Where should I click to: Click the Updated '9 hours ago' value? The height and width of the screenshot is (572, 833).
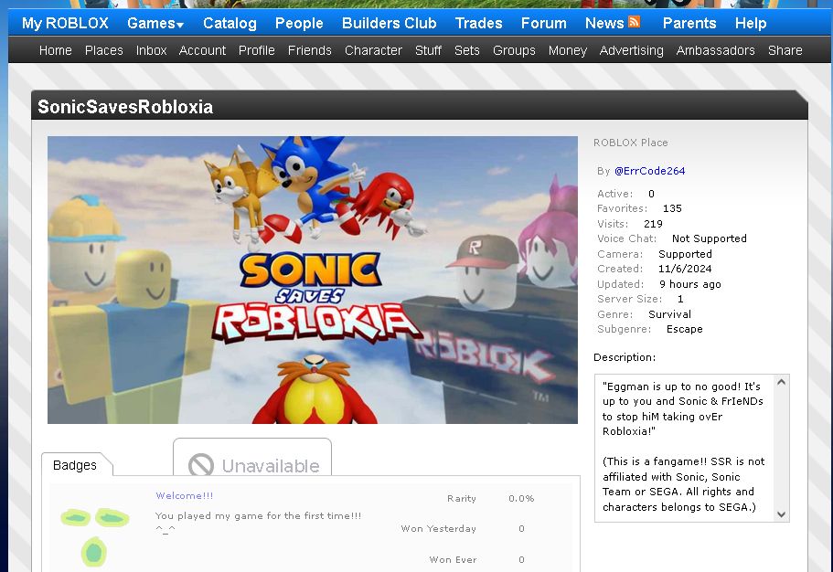pyautogui.click(x=690, y=284)
